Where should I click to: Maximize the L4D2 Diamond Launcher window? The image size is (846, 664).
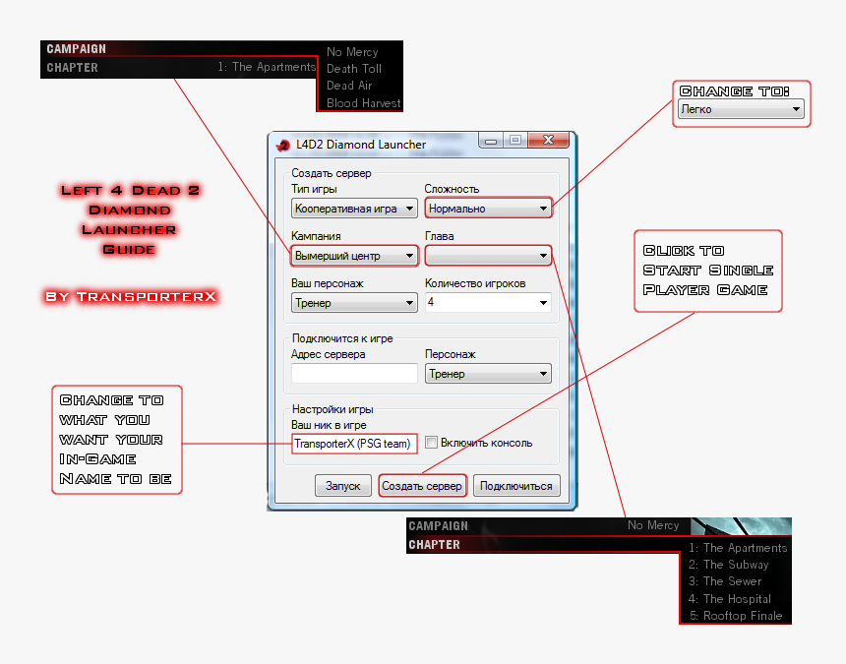(515, 141)
